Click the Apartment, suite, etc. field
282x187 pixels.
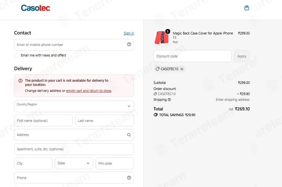74,149
